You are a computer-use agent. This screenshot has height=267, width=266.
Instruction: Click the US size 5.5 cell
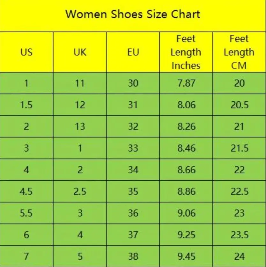point(26,213)
